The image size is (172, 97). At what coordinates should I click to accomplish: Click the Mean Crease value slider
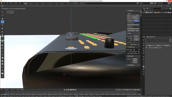(x=133, y=31)
